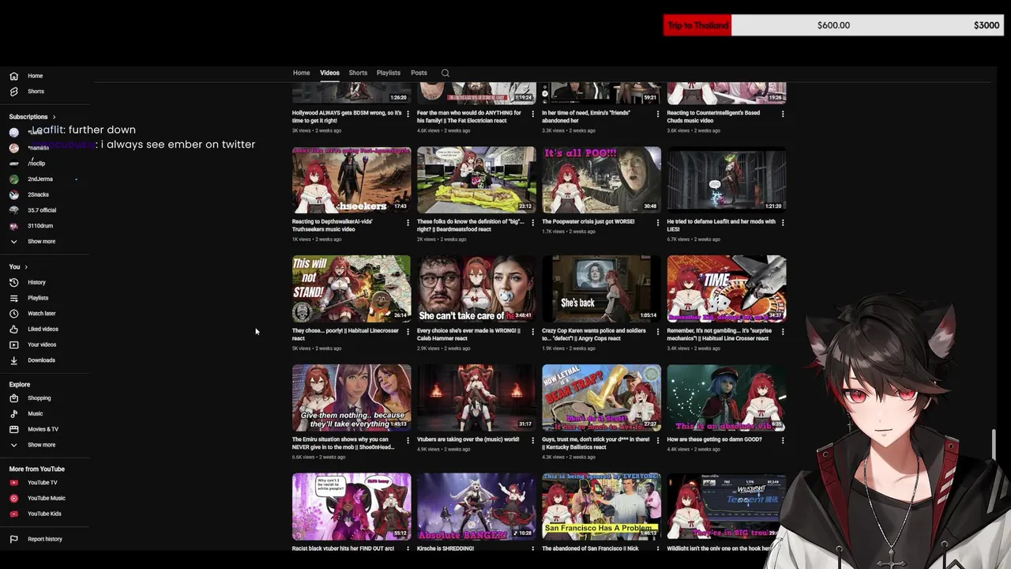Image resolution: width=1011 pixels, height=569 pixels.
Task: Click the YouTube TV red icon
Action: (x=13, y=483)
